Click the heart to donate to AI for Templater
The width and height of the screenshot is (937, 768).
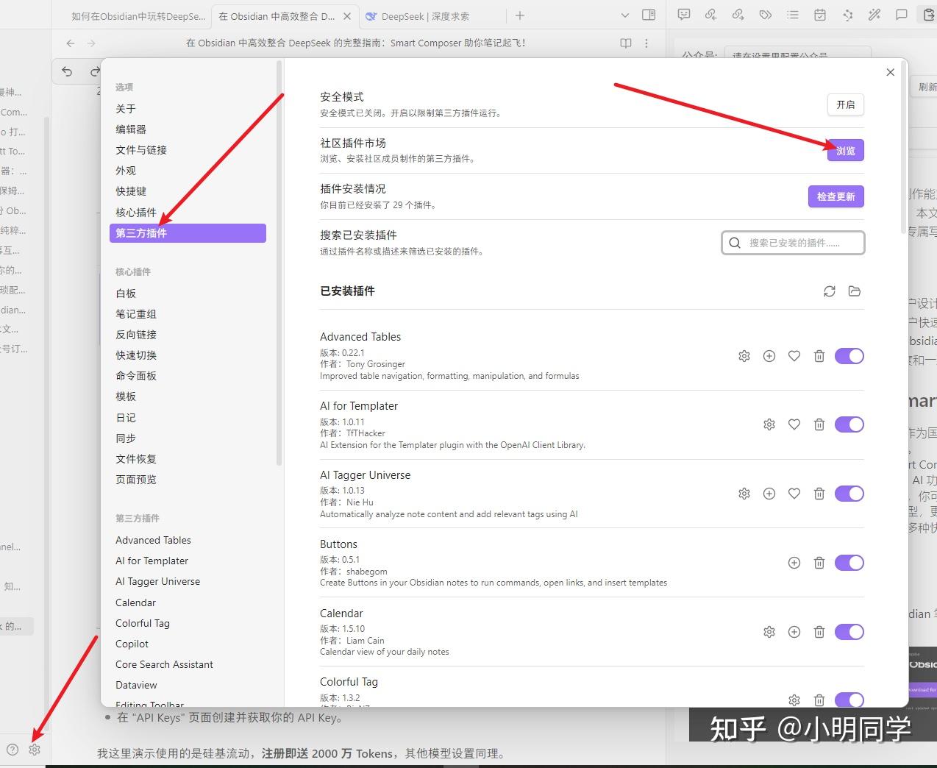tap(794, 424)
